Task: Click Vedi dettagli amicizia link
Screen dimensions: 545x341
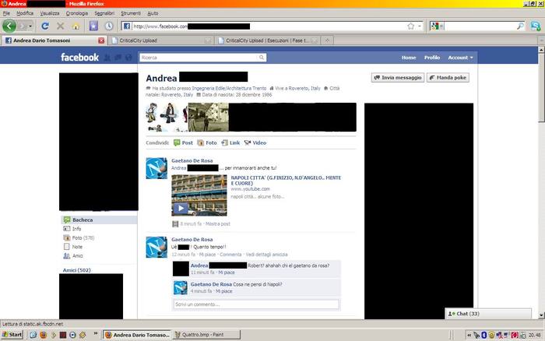Action: coord(266,255)
